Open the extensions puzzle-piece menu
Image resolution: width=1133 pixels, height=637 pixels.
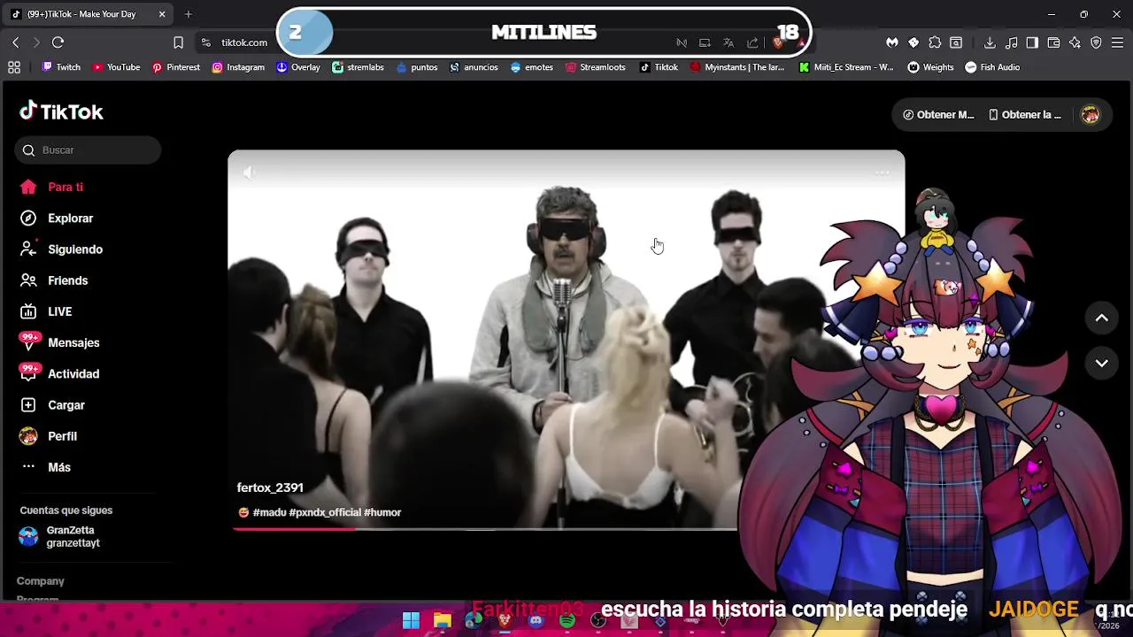[935, 42]
